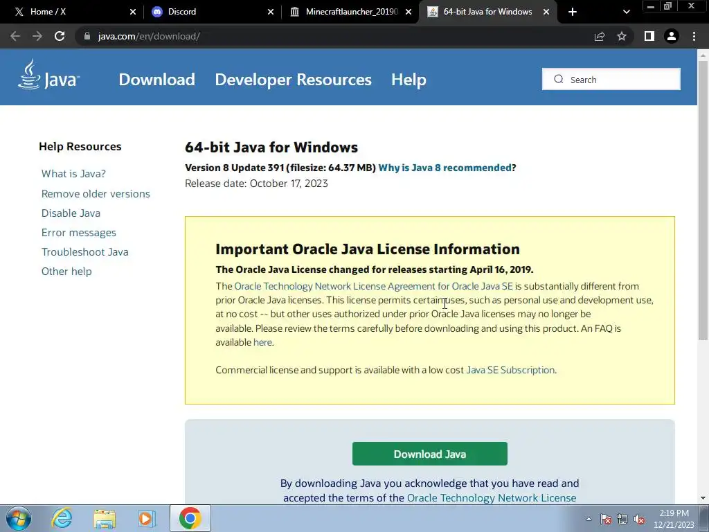The image size is (709, 532).
Task: Click the 64-bit Java for Windows heading
Action: 271,148
